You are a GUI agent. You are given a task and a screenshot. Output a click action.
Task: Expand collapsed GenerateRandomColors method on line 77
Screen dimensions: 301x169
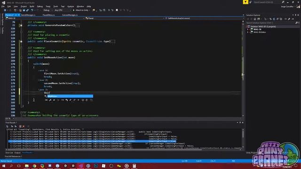click(21, 25)
